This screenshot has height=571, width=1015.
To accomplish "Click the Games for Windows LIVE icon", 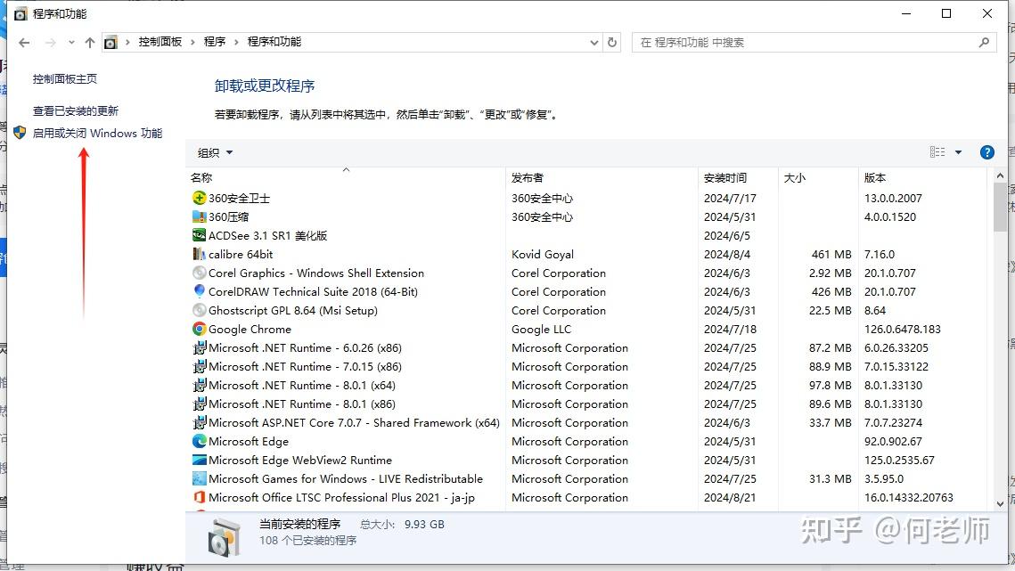I will [200, 479].
